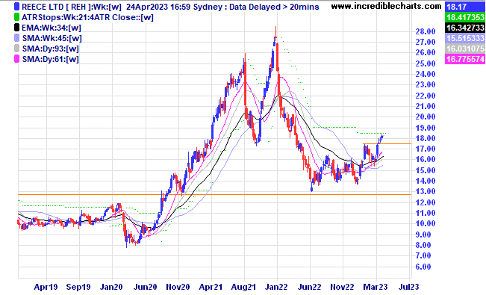Click the Sep19 date axis label
This screenshot has width=486, height=295.
click(x=78, y=287)
